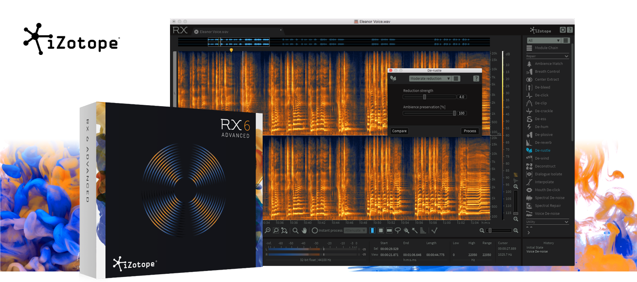
Task: Open RX help question mark in top bar
Action: pyautogui.click(x=570, y=30)
